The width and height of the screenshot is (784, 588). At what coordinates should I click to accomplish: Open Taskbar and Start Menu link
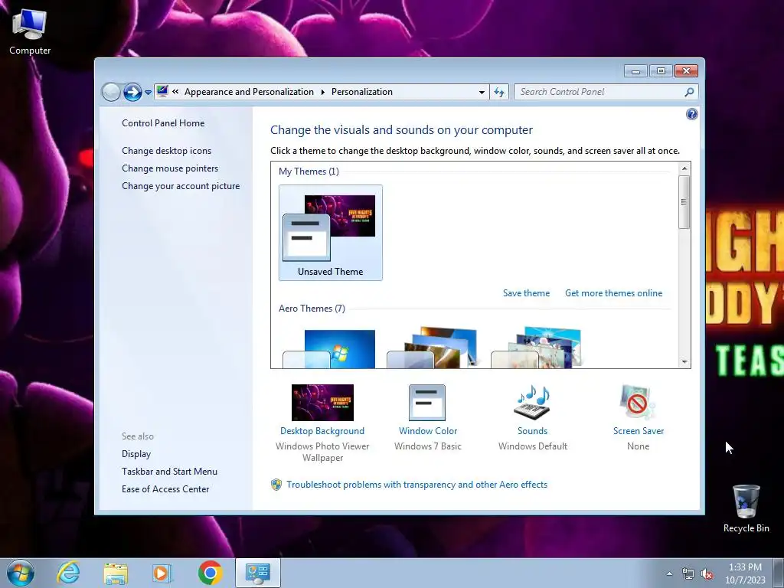pyautogui.click(x=169, y=472)
